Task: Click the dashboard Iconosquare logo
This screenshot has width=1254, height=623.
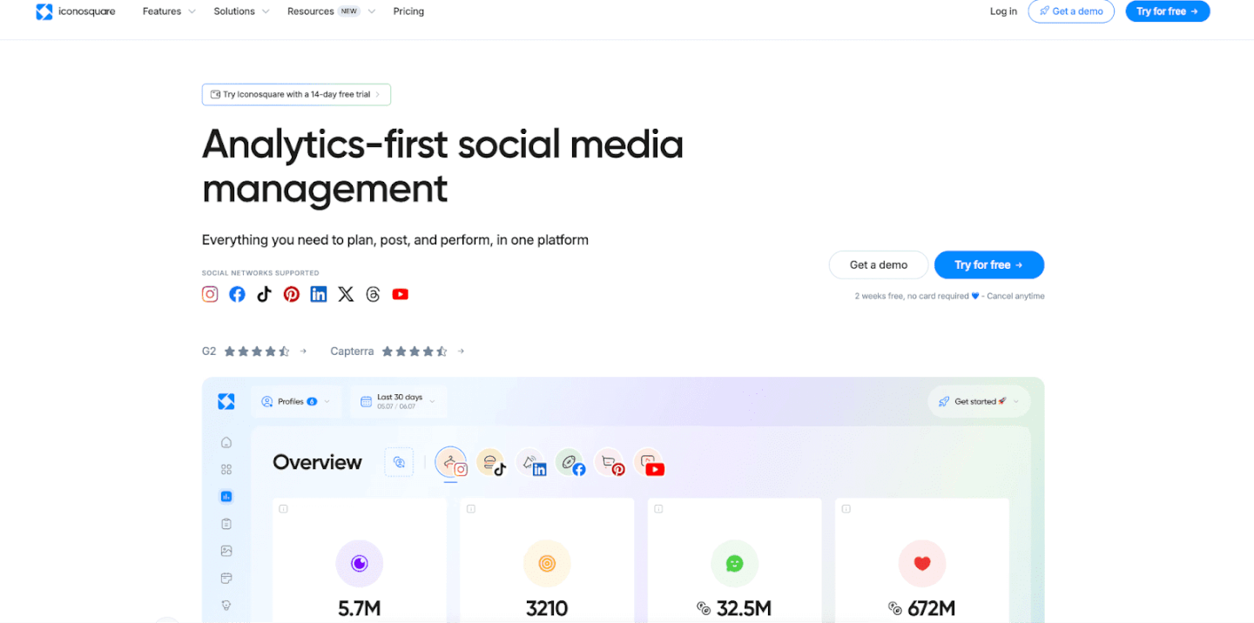Action: pos(226,401)
